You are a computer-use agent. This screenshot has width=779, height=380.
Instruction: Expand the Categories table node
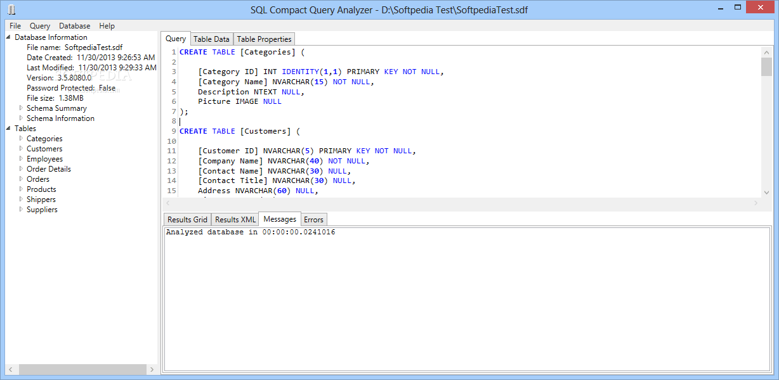(21, 139)
